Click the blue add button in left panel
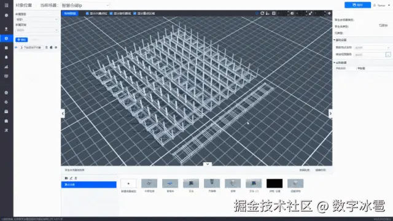Image resolution: width=393 pixels, height=221 pixels. (21, 39)
